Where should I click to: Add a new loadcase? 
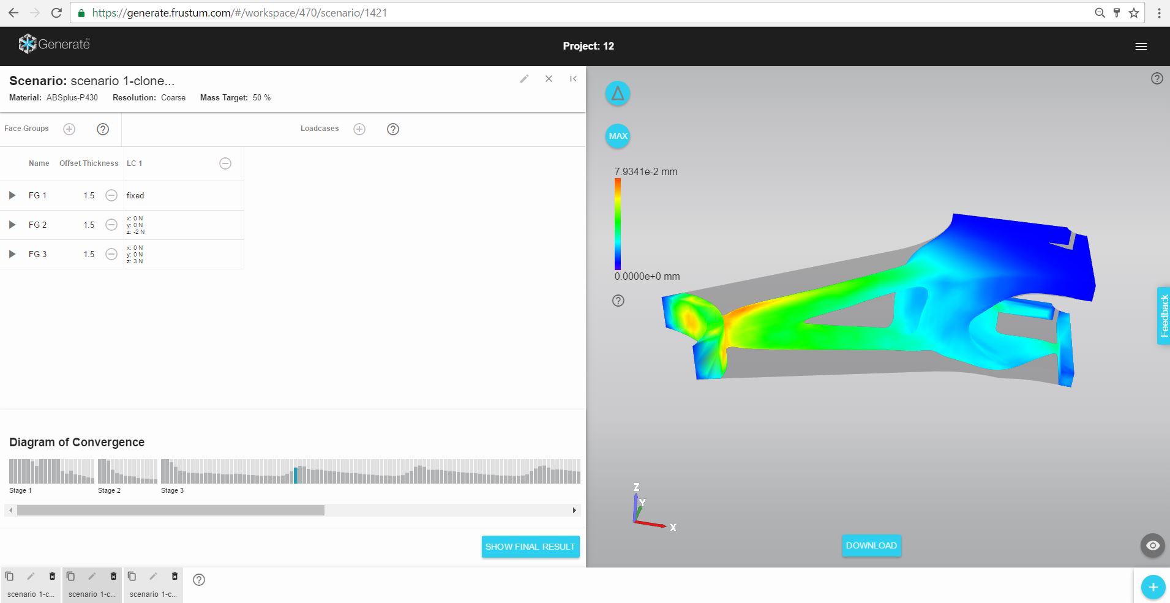(359, 129)
